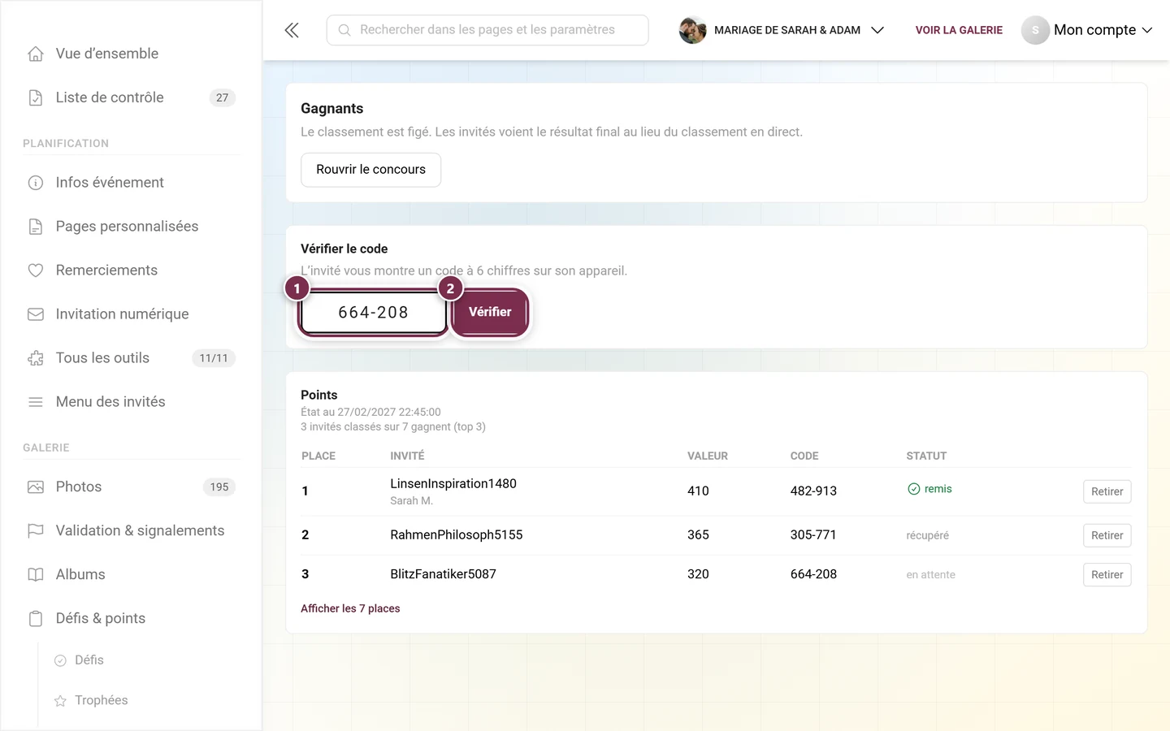The image size is (1170, 731).
Task: Click the puzzle piece icon for Tous les outils
Action: [x=36, y=358]
